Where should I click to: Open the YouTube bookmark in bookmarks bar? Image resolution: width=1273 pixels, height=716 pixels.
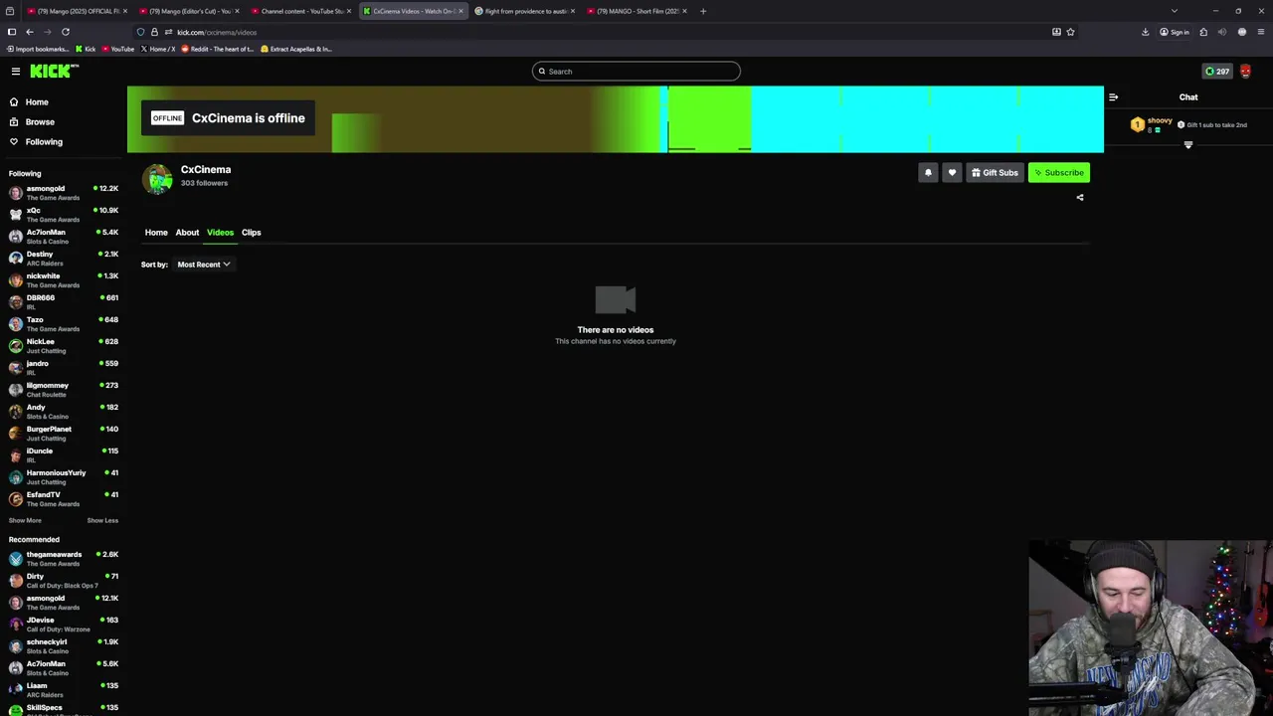(118, 49)
